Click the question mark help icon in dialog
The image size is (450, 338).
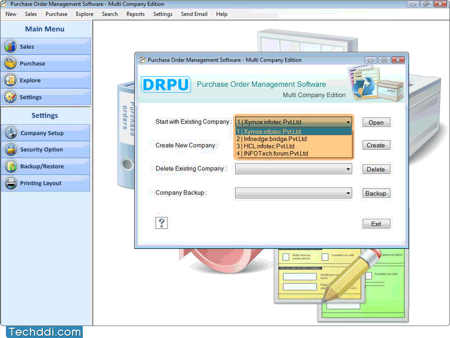161,222
